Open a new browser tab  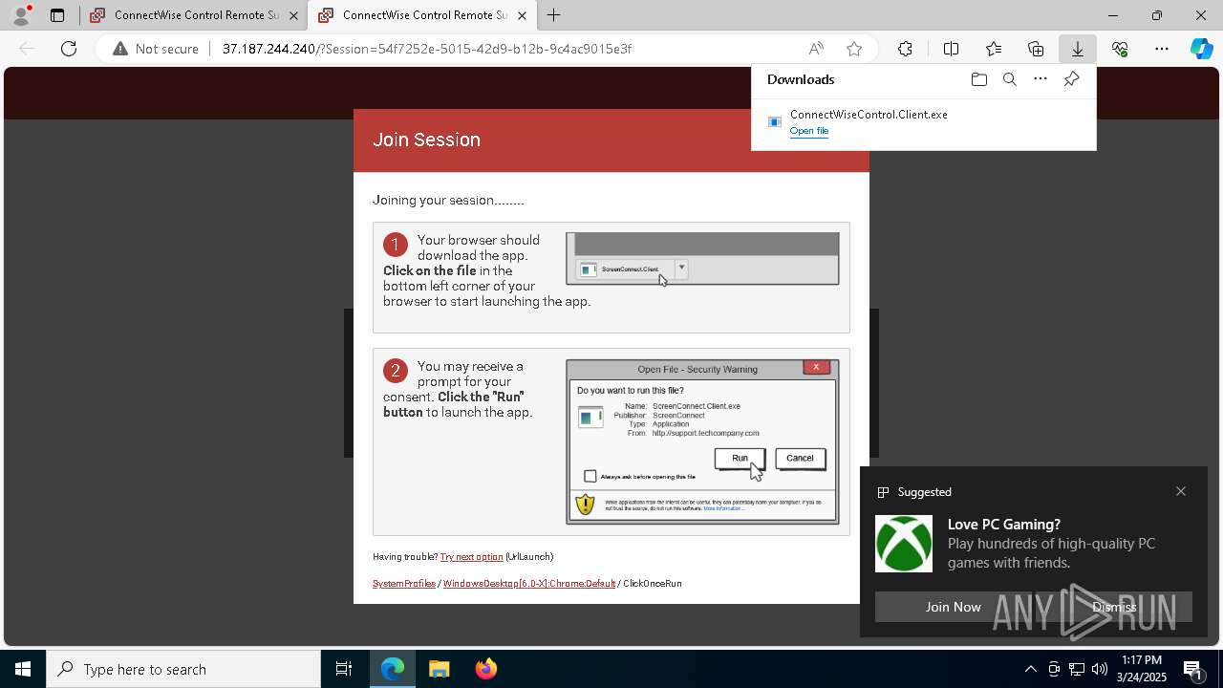pos(554,15)
